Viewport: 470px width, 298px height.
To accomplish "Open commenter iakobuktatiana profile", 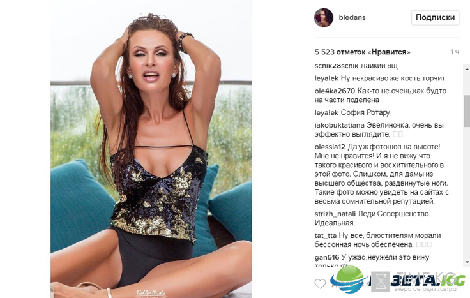I will click(x=339, y=125).
